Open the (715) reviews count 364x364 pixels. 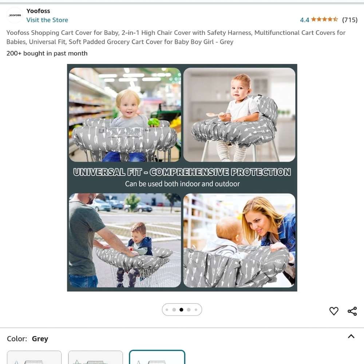click(x=349, y=20)
